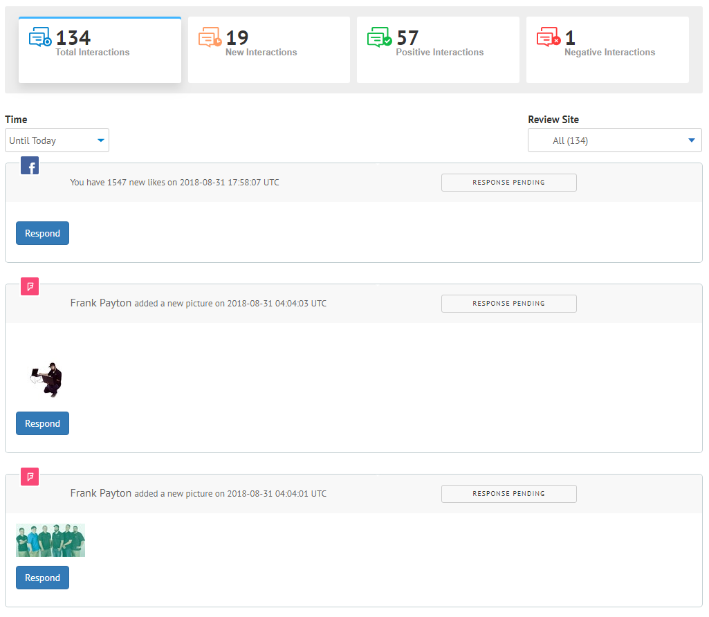Open the Time dropdown showing Until Today
709x617 pixels.
point(57,140)
